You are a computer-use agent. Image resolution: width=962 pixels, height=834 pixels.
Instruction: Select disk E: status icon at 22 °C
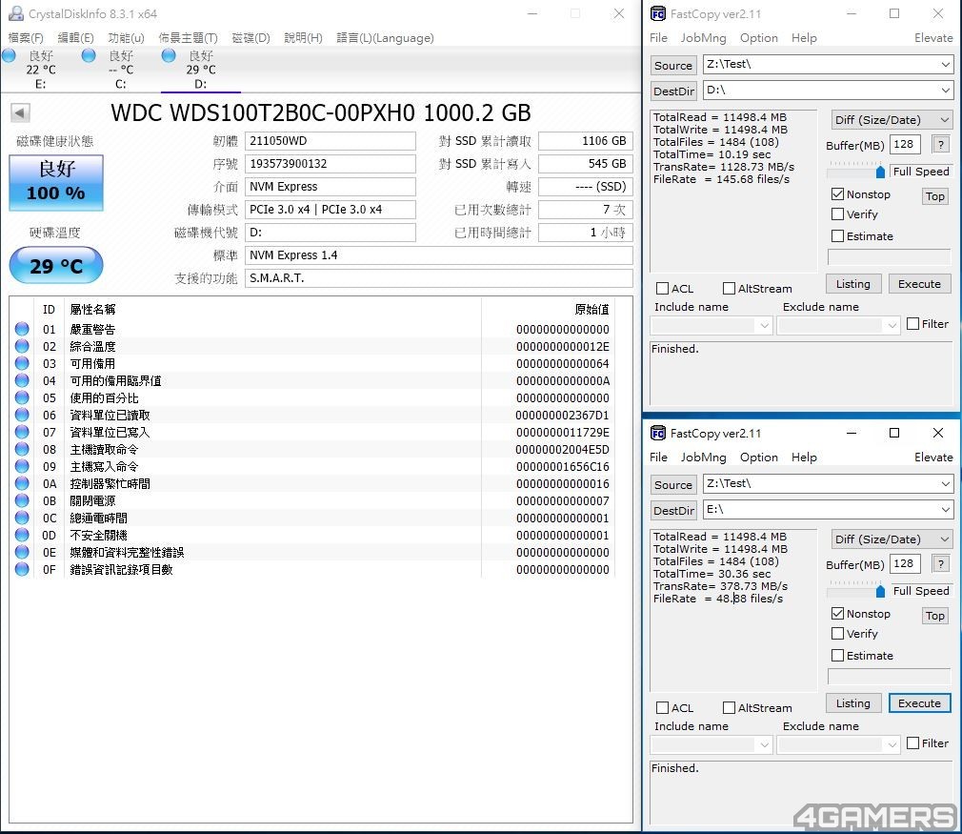pyautogui.click(x=10, y=56)
